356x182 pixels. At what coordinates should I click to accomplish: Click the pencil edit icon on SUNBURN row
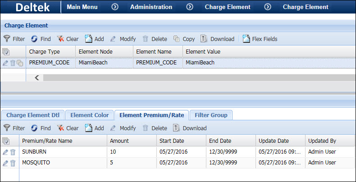click(x=5, y=152)
